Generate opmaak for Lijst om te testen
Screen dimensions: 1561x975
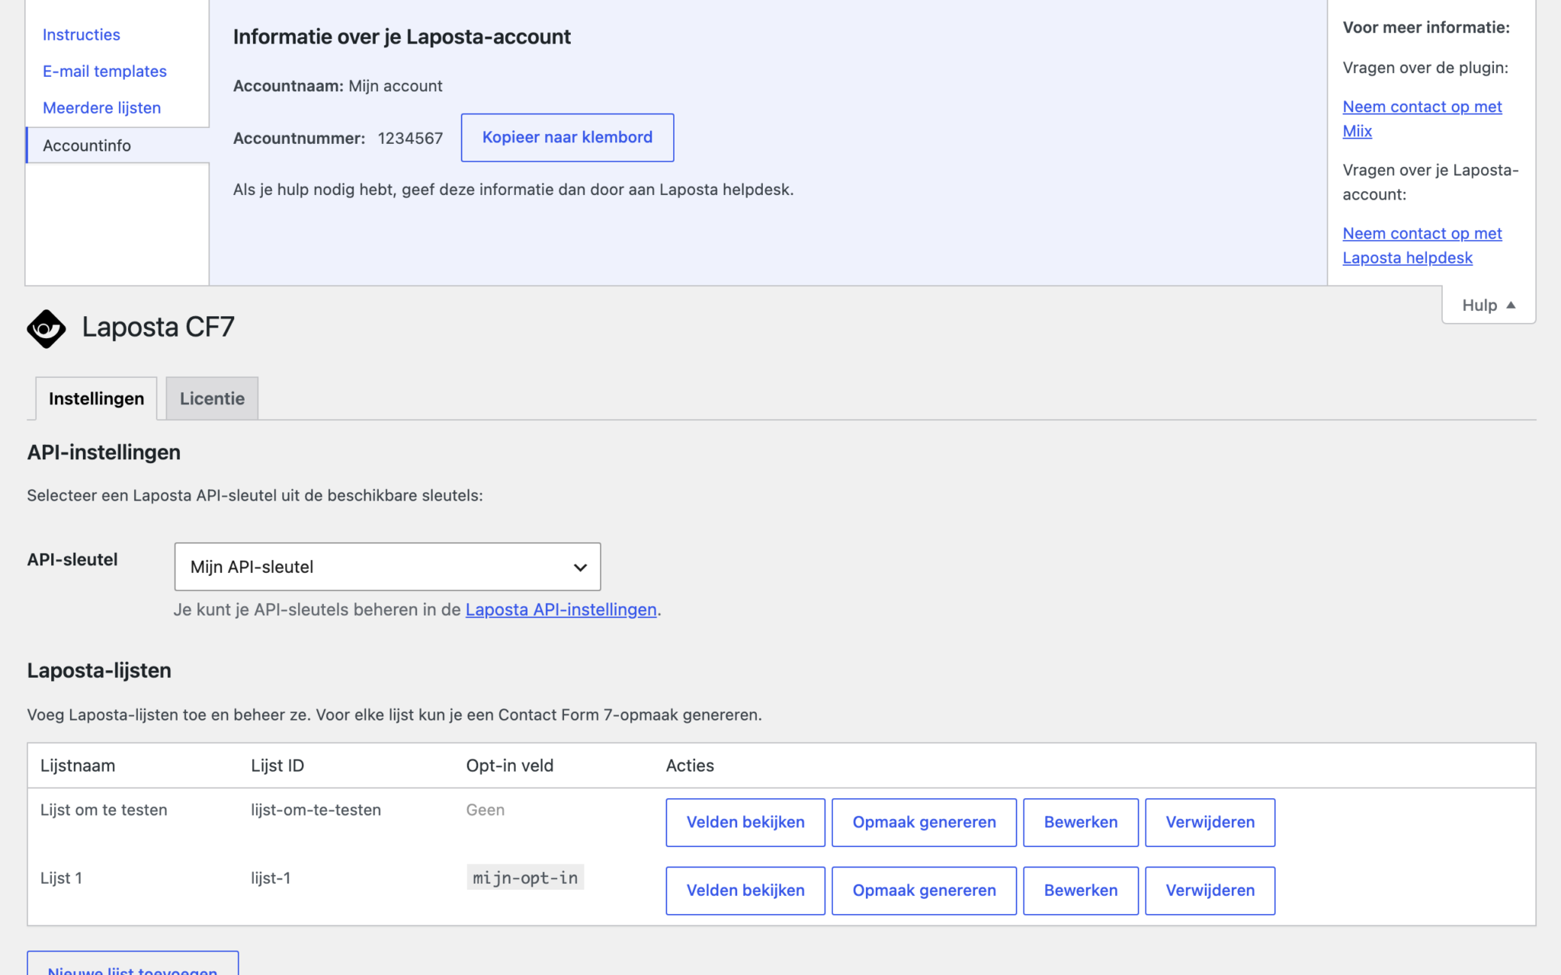[x=924, y=823]
